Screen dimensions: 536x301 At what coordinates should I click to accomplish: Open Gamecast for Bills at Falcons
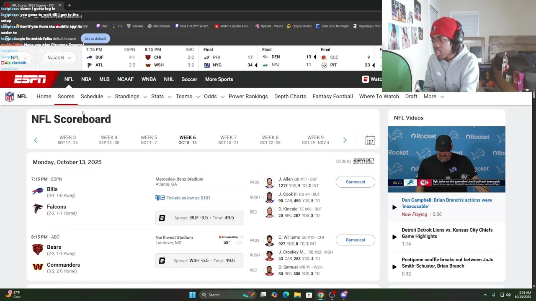(356, 182)
